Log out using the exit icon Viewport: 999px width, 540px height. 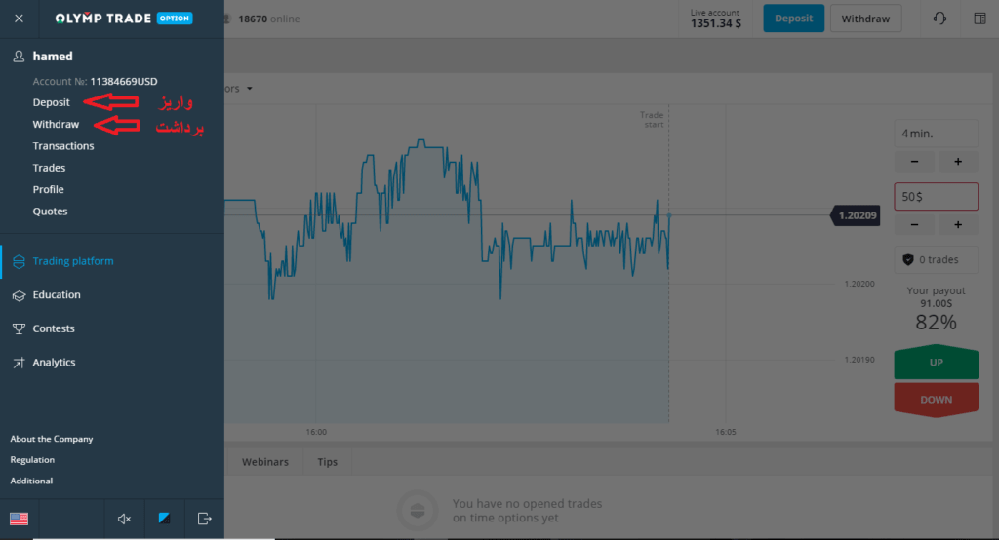tap(204, 519)
